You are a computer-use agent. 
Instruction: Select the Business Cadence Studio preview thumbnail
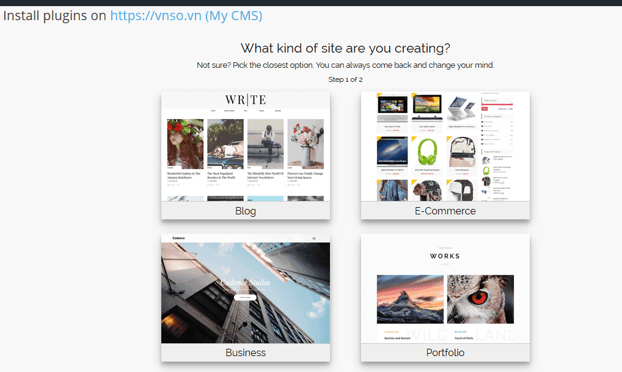[246, 289]
